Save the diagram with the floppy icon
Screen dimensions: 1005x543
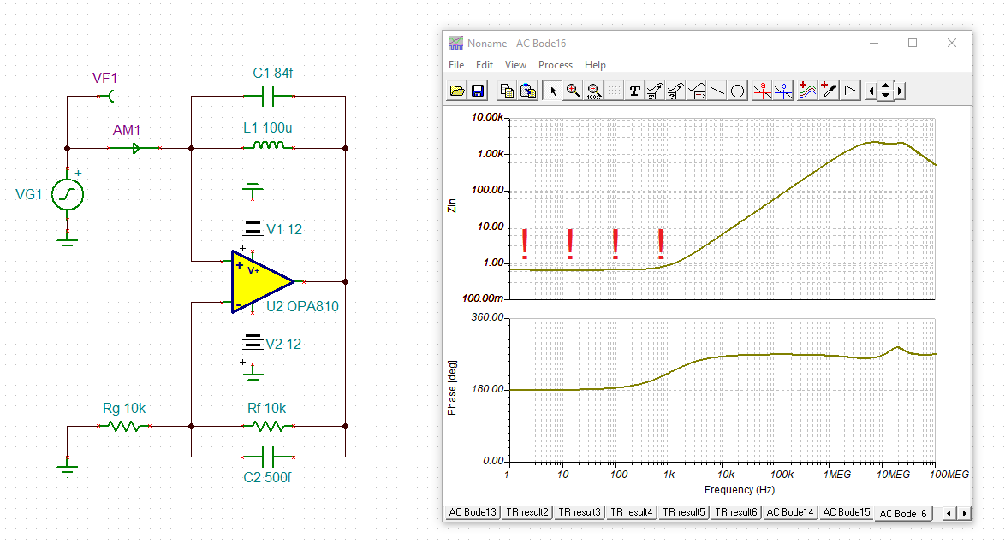coord(478,91)
